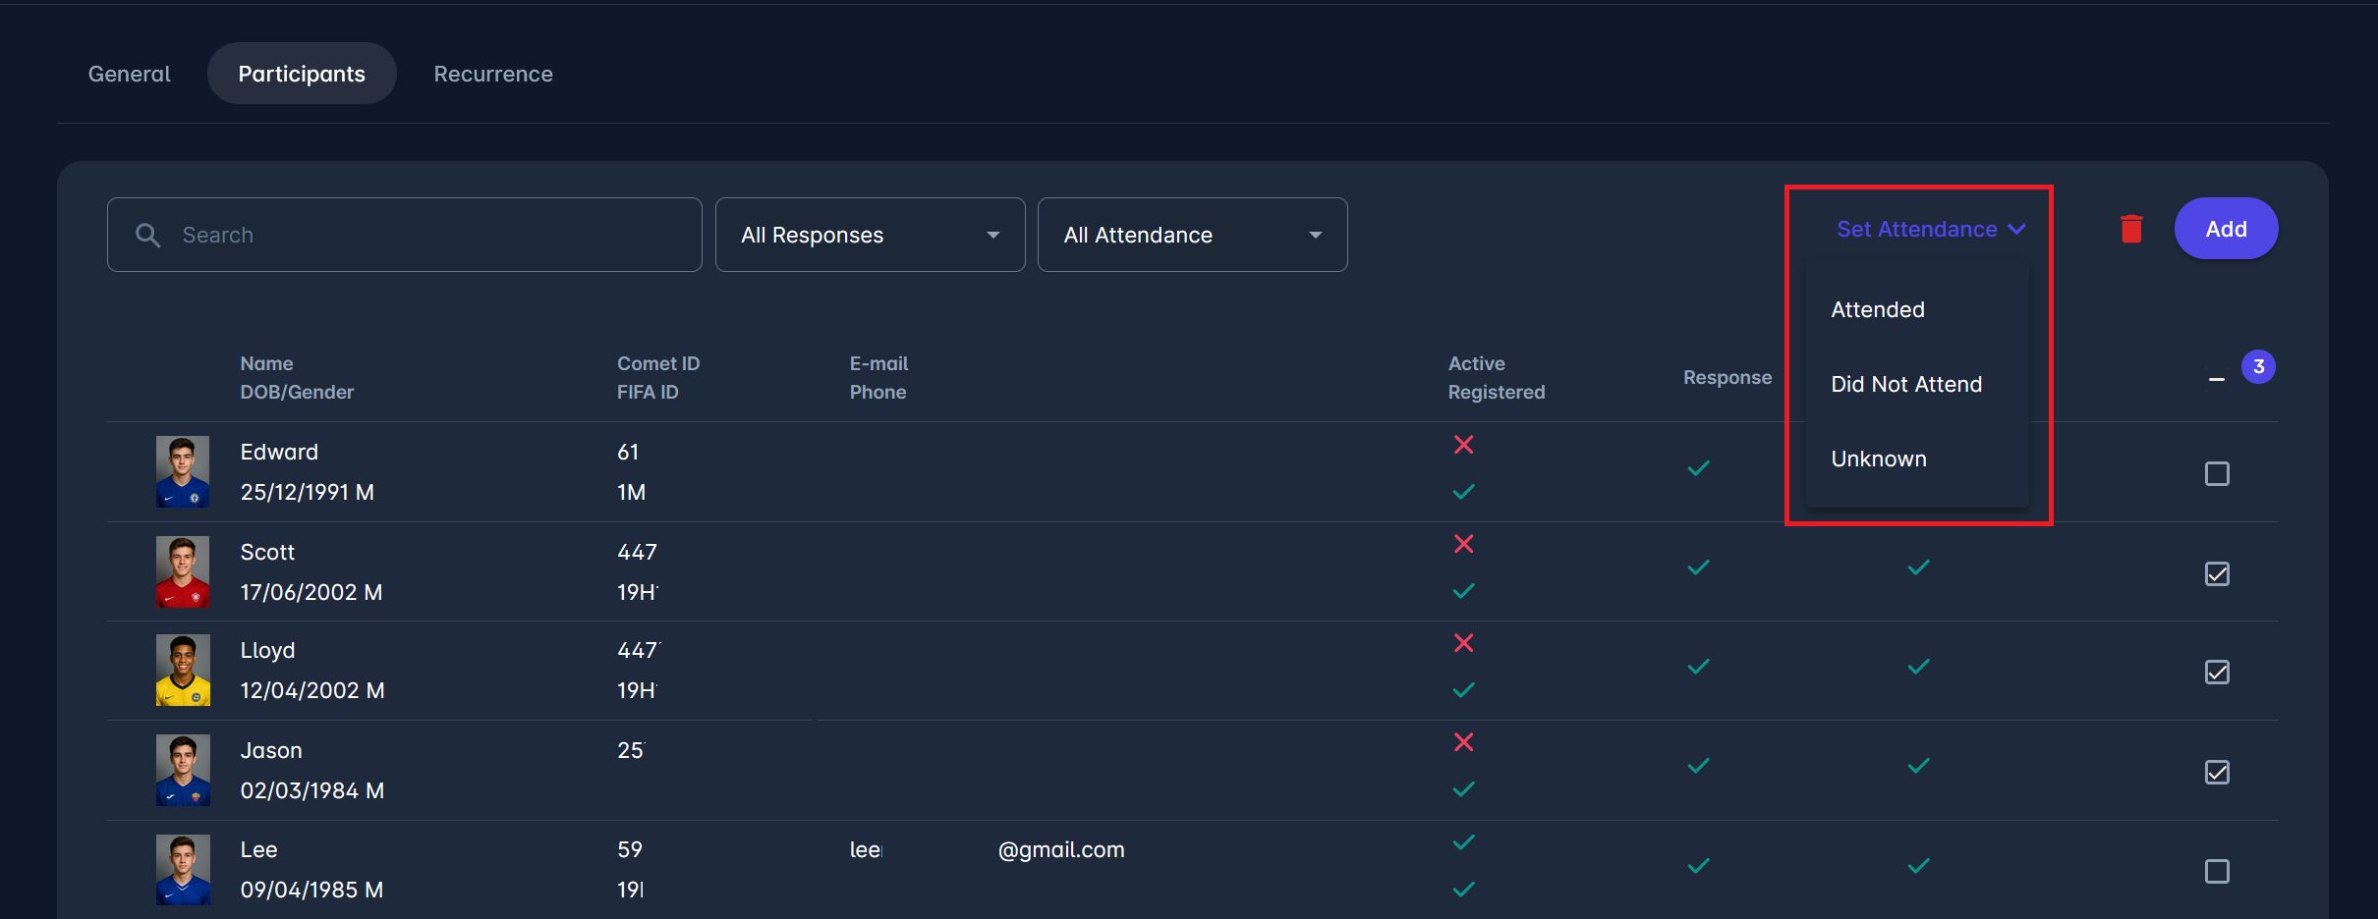Click the red trash delete icon
The width and height of the screenshot is (2378, 919).
click(2130, 229)
